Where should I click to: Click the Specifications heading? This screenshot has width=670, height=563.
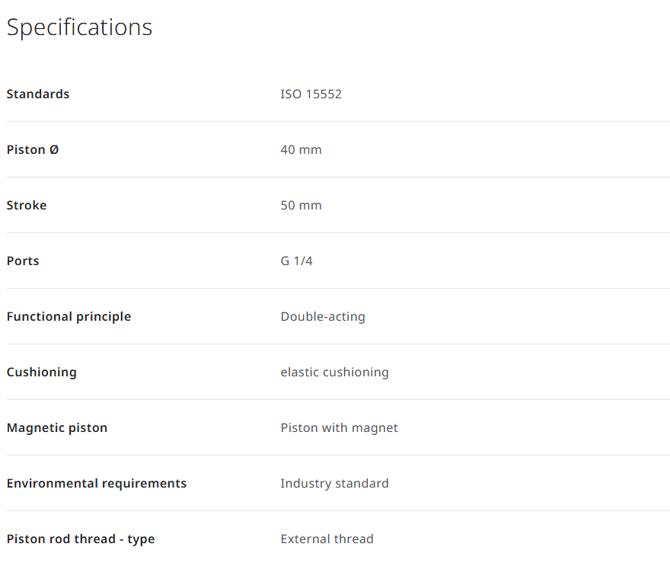[79, 27]
